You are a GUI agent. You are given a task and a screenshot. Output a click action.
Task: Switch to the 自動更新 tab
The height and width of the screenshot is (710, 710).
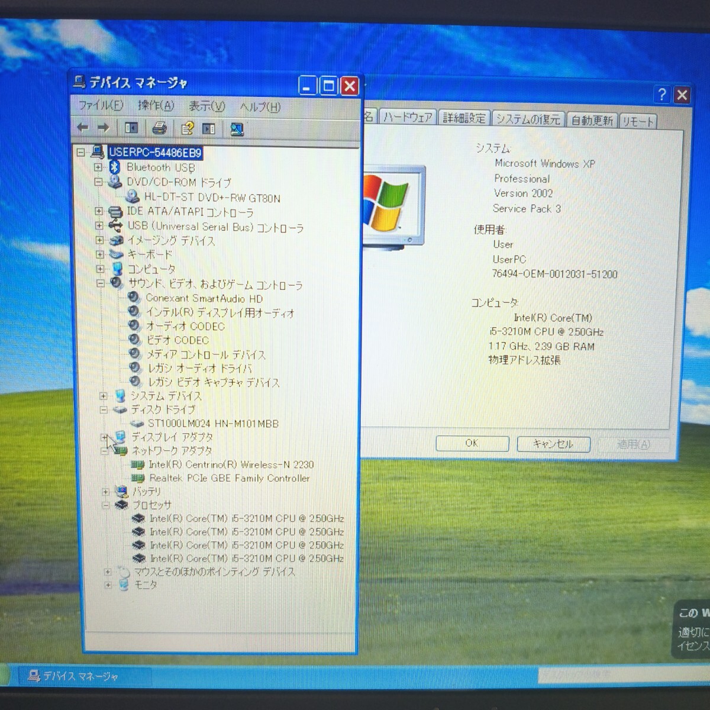point(592,121)
